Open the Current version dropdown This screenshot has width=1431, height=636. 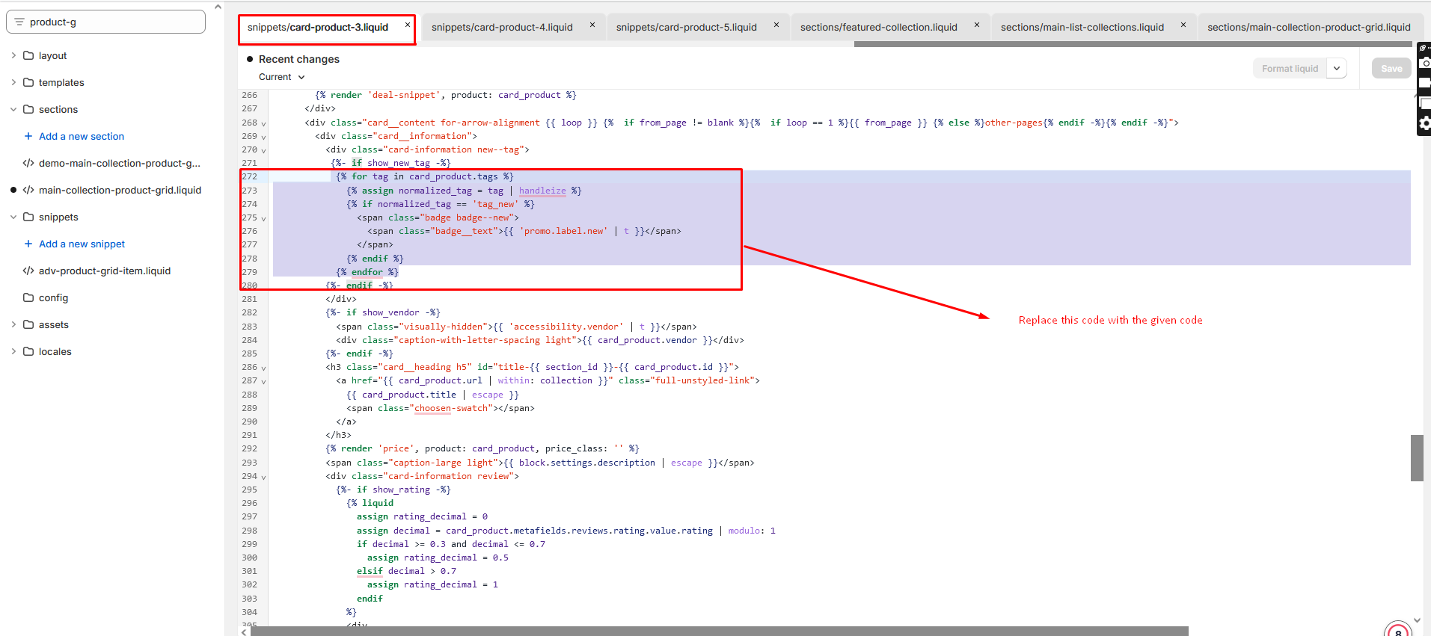tap(282, 77)
